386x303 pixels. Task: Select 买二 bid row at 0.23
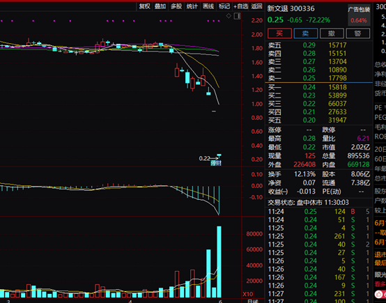pyautogui.click(x=319, y=95)
